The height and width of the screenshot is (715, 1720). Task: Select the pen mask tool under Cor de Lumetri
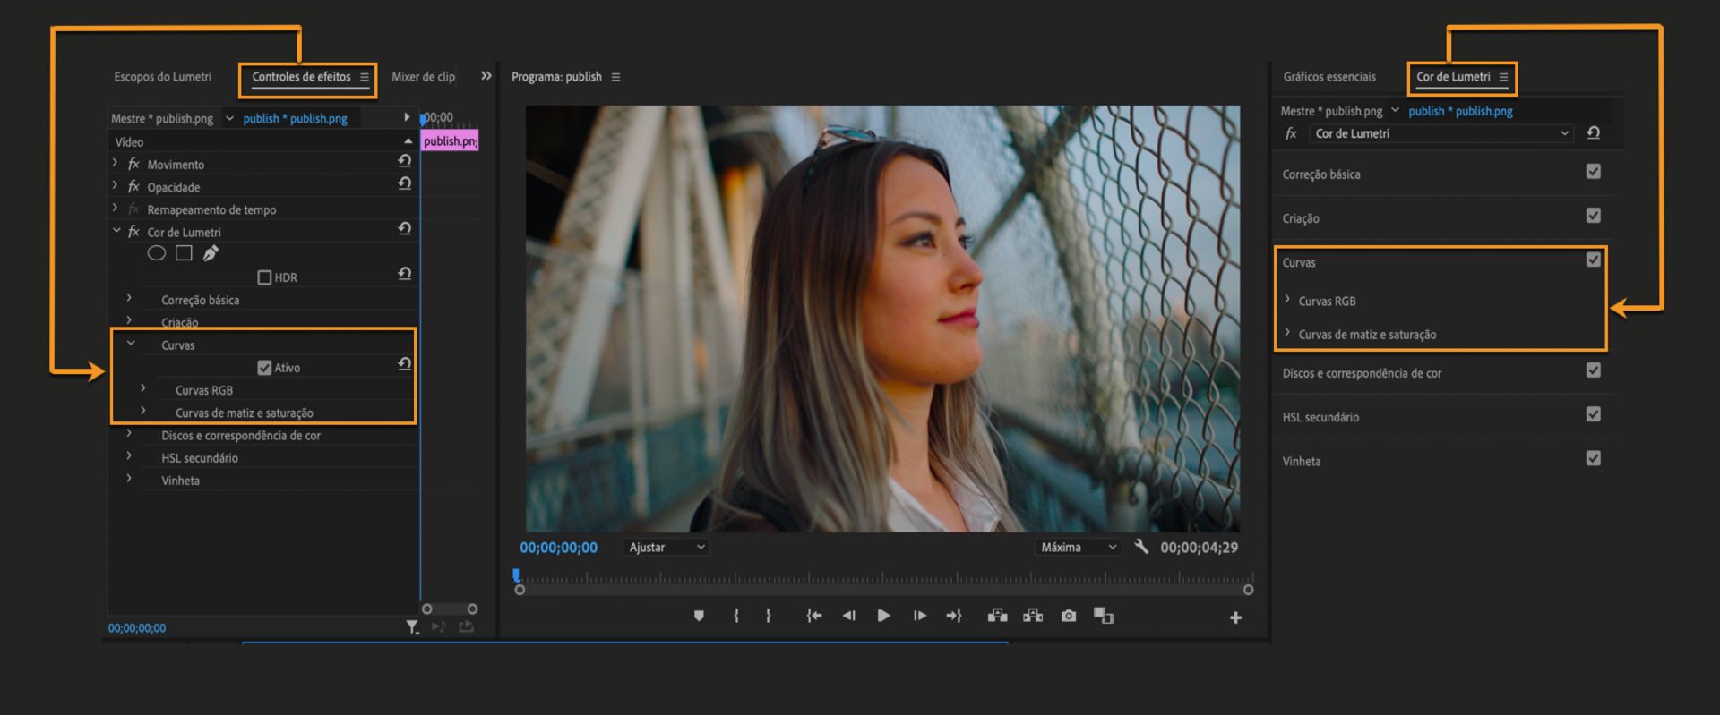pos(211,253)
